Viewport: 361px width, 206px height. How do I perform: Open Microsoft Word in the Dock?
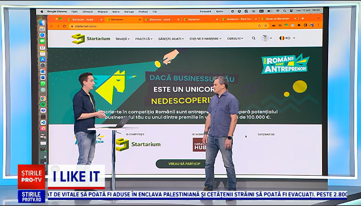[x=43, y=78]
